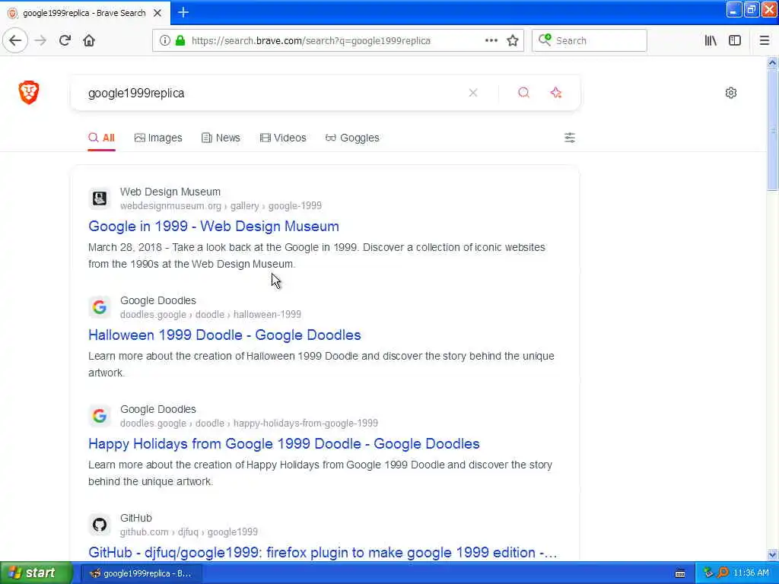Open Google in 1999 - Web Design Museum
779x584 pixels.
coord(214,227)
